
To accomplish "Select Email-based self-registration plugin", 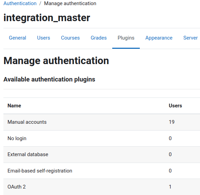I will (40, 171).
